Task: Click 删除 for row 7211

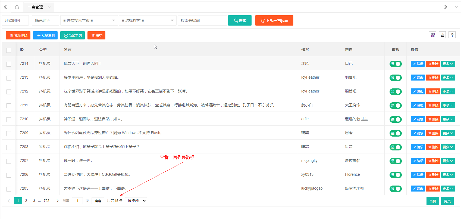Action: [433, 105]
